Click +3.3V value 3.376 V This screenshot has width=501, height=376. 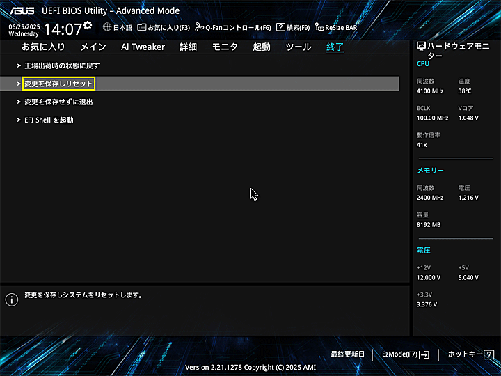coord(427,304)
